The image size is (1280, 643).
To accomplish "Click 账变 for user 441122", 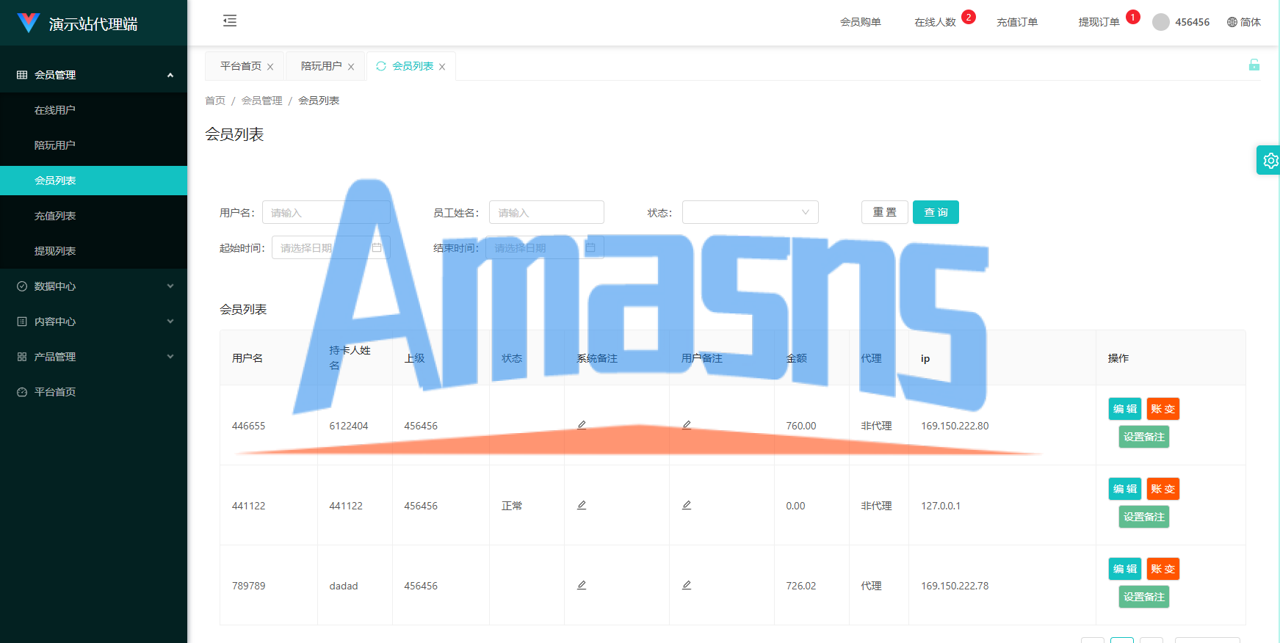I will tap(1163, 489).
